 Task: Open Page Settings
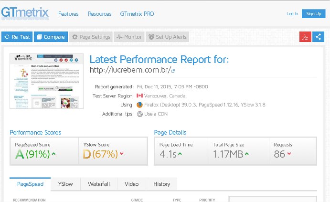click(x=91, y=37)
